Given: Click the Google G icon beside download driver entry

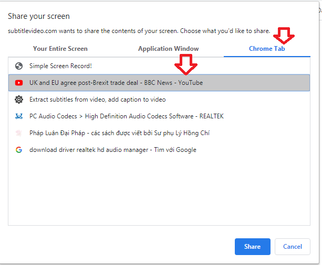Looking at the screenshot, I should pyautogui.click(x=19, y=150).
